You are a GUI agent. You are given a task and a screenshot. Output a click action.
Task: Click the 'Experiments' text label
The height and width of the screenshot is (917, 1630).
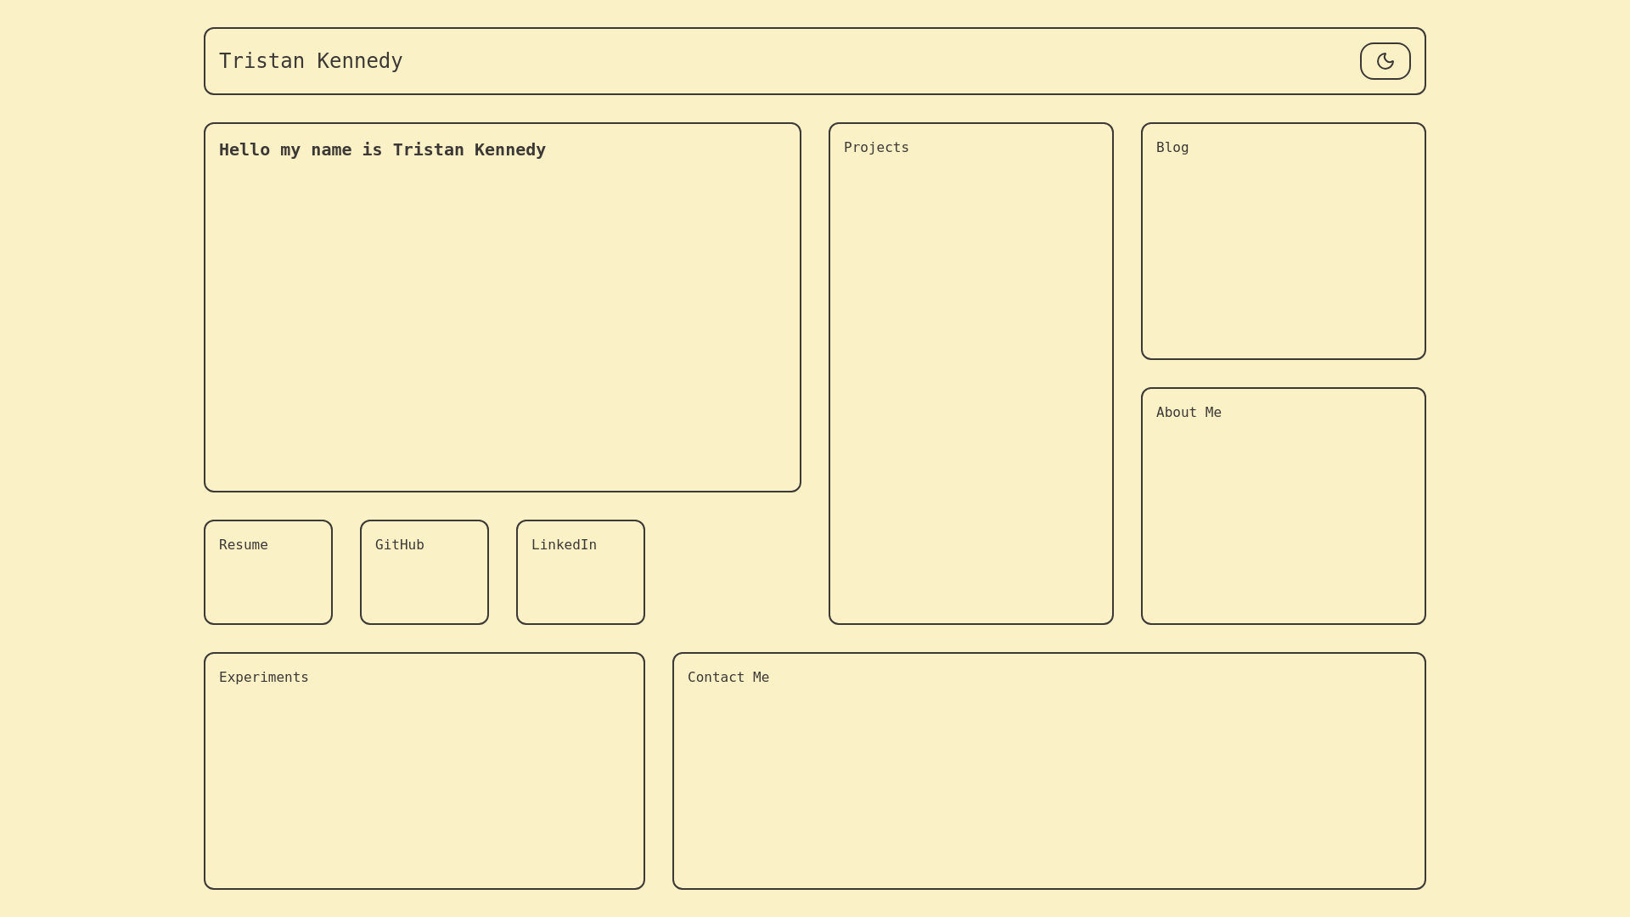(263, 678)
